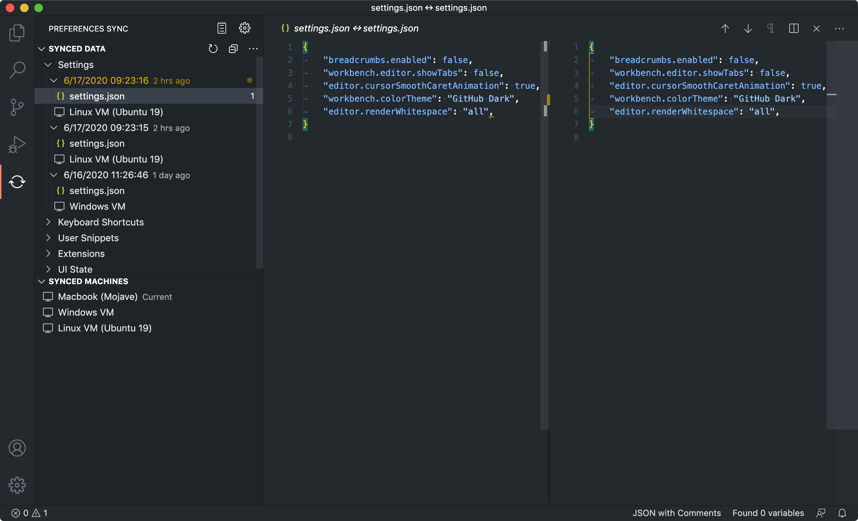Show the sync log icon in header
This screenshot has height=521, width=858.
click(221, 28)
